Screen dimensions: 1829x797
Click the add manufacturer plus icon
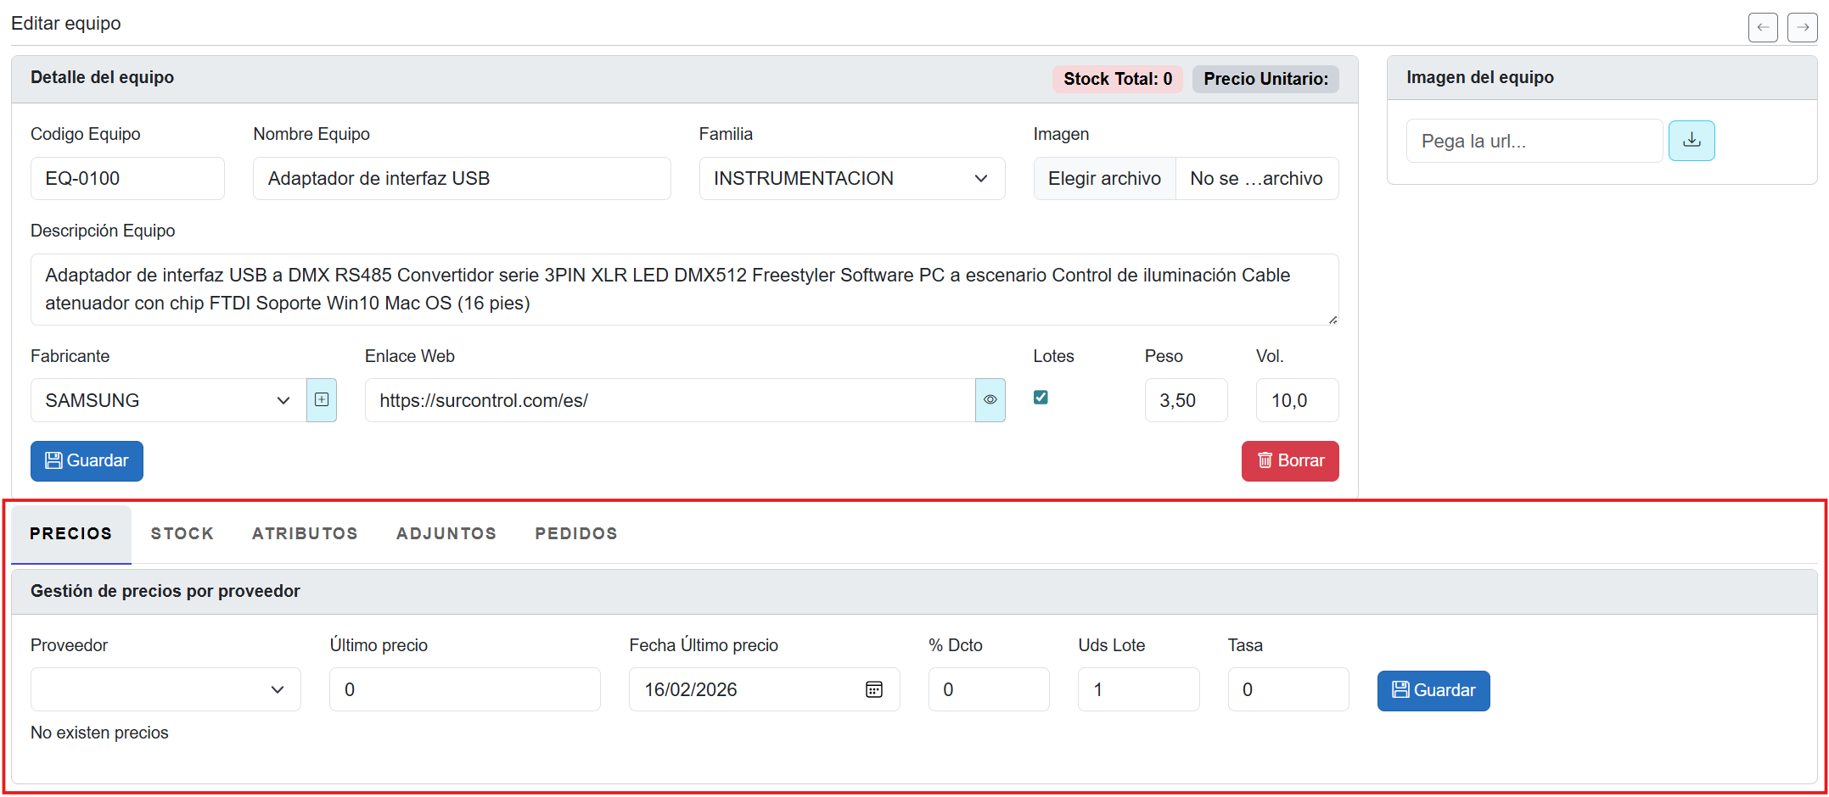click(322, 400)
